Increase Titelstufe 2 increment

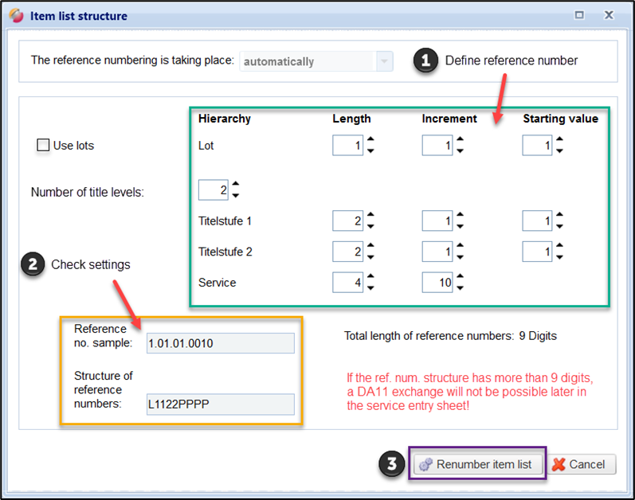pos(460,247)
